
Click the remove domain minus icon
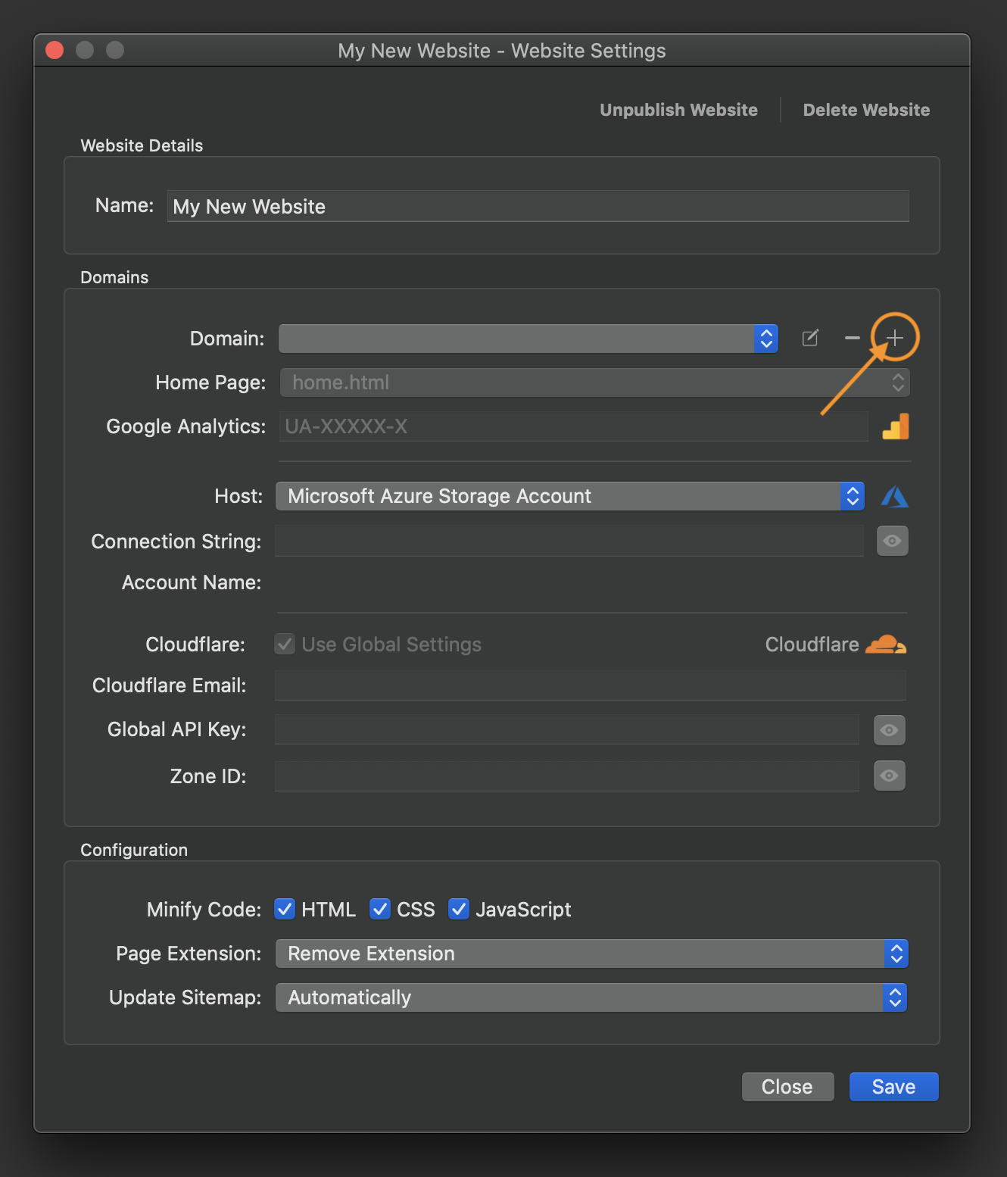(852, 338)
